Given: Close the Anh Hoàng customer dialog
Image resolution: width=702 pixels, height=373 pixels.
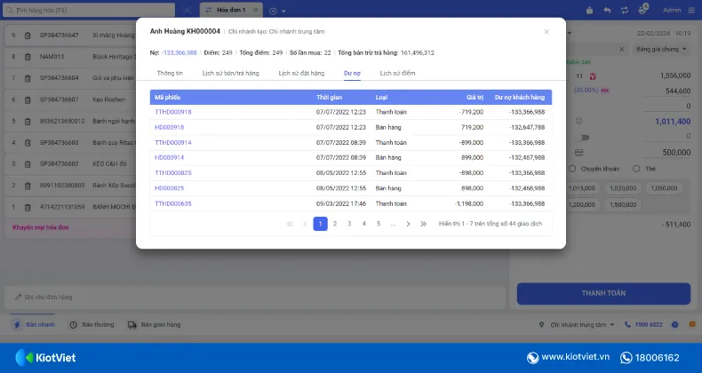Looking at the screenshot, I should (x=546, y=31).
